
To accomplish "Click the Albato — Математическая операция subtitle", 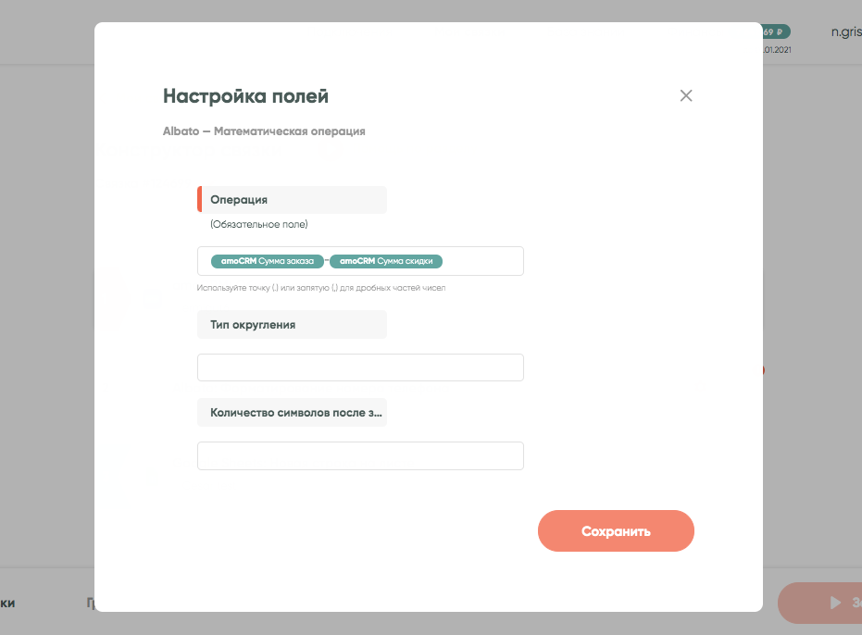I will [x=264, y=131].
